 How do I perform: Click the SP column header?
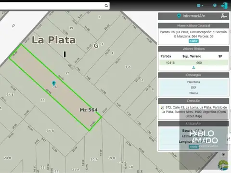pyautogui.click(x=220, y=56)
